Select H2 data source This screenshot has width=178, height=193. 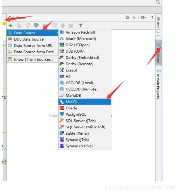[85, 76]
